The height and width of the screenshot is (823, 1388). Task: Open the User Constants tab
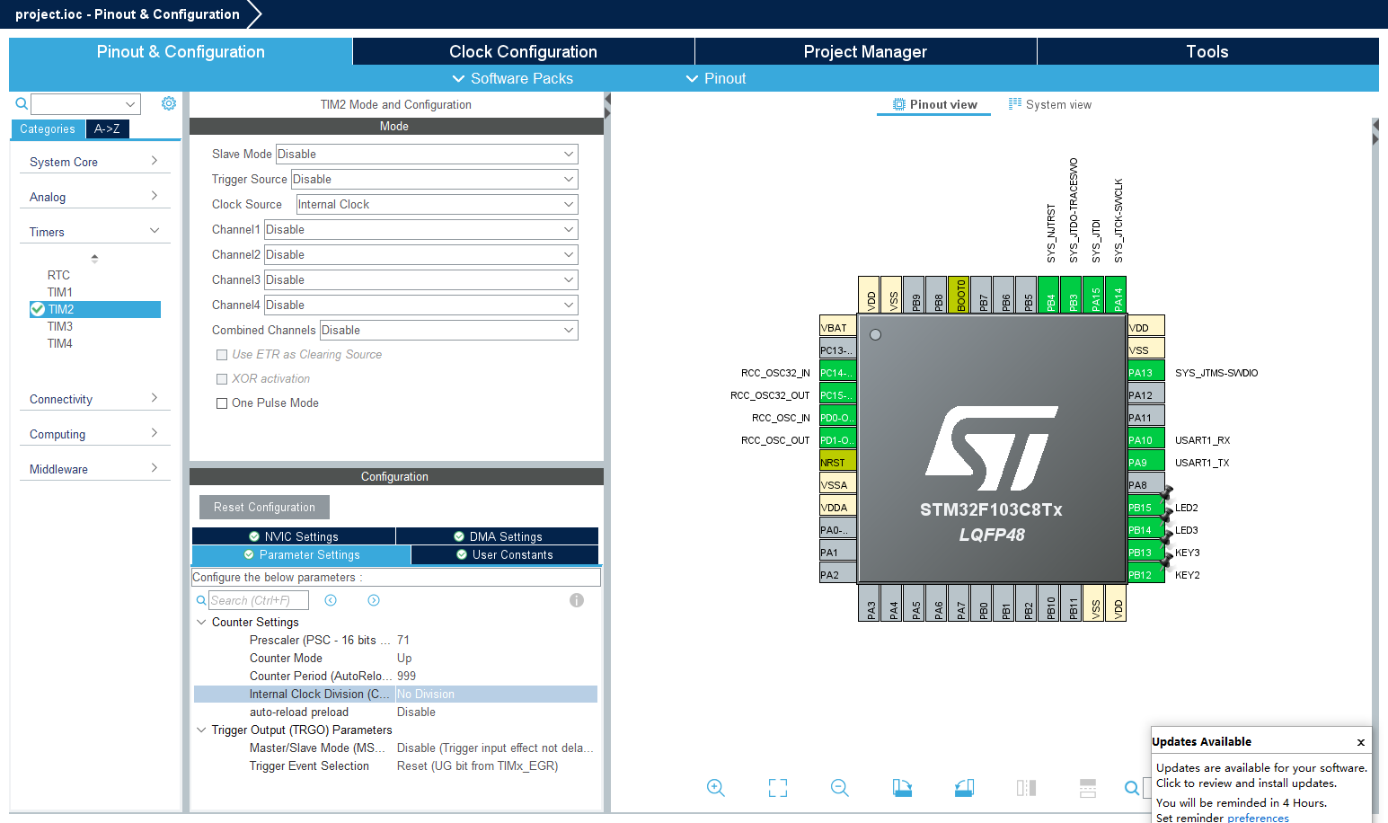click(x=505, y=555)
